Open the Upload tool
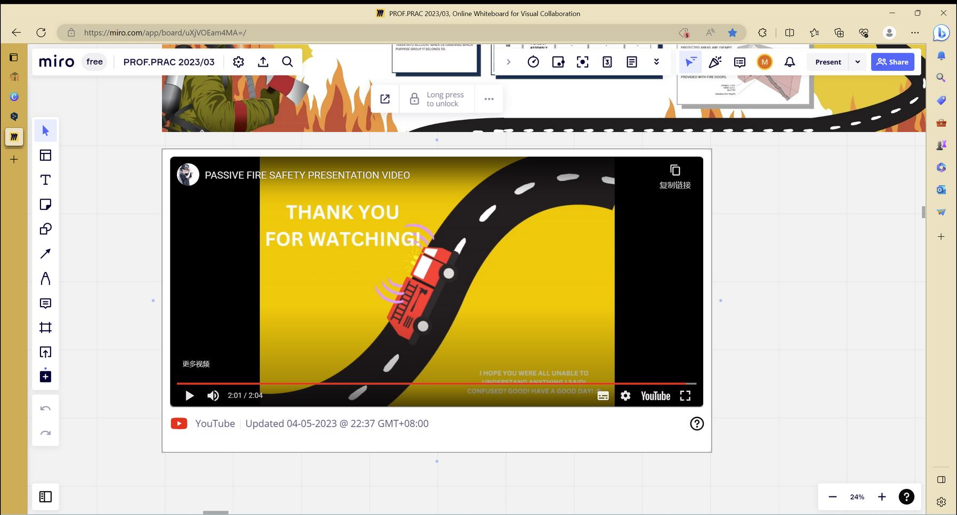 pos(45,352)
